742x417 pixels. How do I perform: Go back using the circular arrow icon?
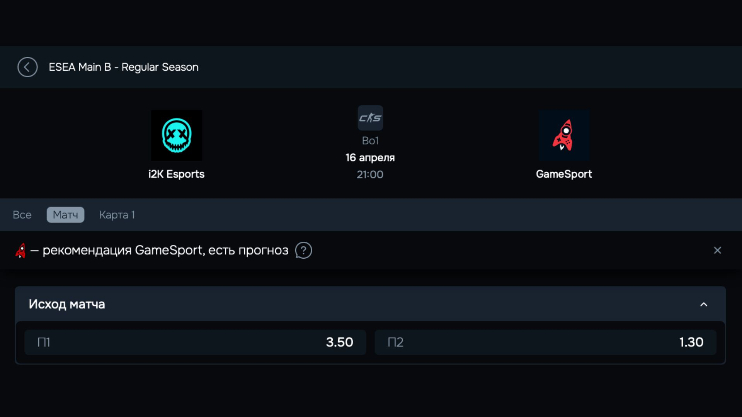coord(27,67)
